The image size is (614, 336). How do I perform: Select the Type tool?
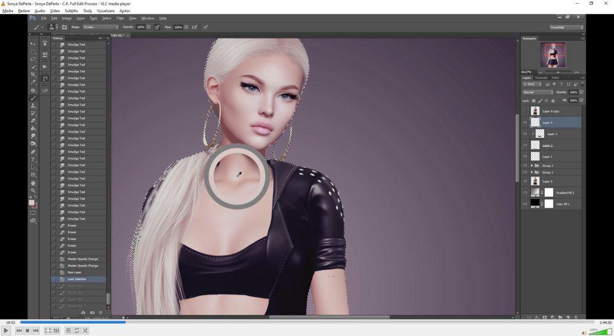33,160
